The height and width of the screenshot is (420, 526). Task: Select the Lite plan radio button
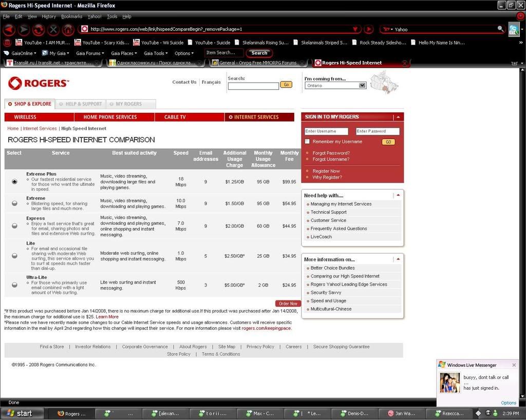tap(14, 255)
